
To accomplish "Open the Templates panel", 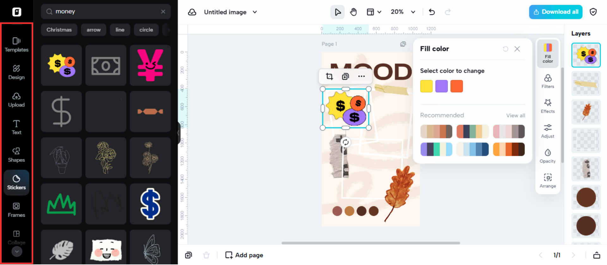I will [16, 45].
